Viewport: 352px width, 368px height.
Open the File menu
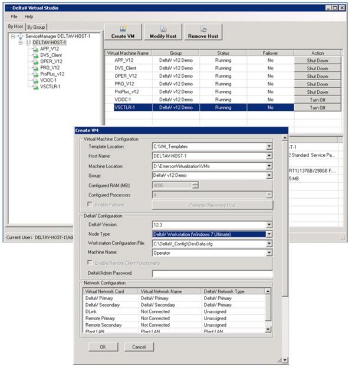click(x=14, y=17)
